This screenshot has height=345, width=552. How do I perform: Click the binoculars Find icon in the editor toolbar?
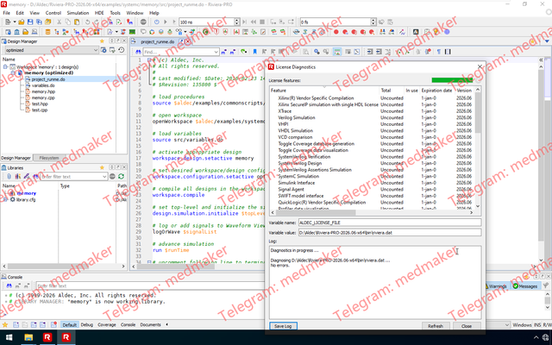coord(138,52)
